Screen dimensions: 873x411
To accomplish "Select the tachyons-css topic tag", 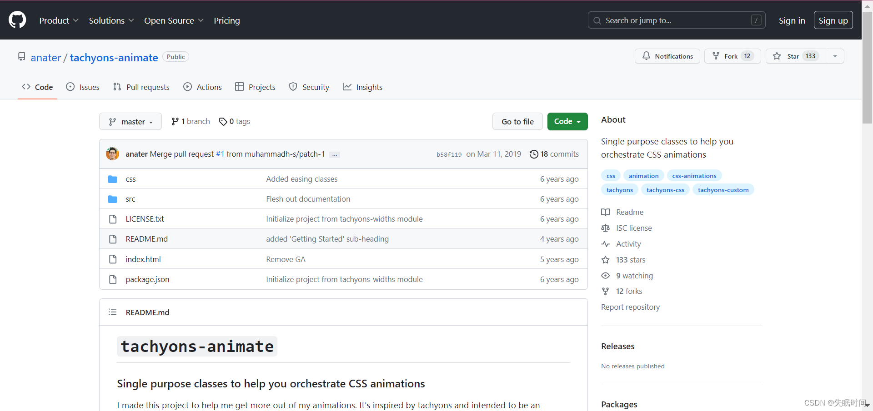I will point(665,190).
